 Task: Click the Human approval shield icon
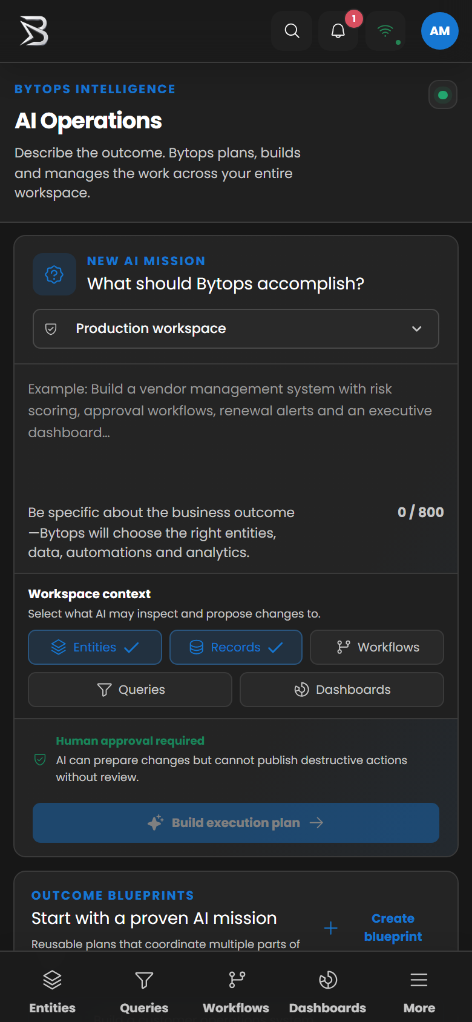coord(41,759)
